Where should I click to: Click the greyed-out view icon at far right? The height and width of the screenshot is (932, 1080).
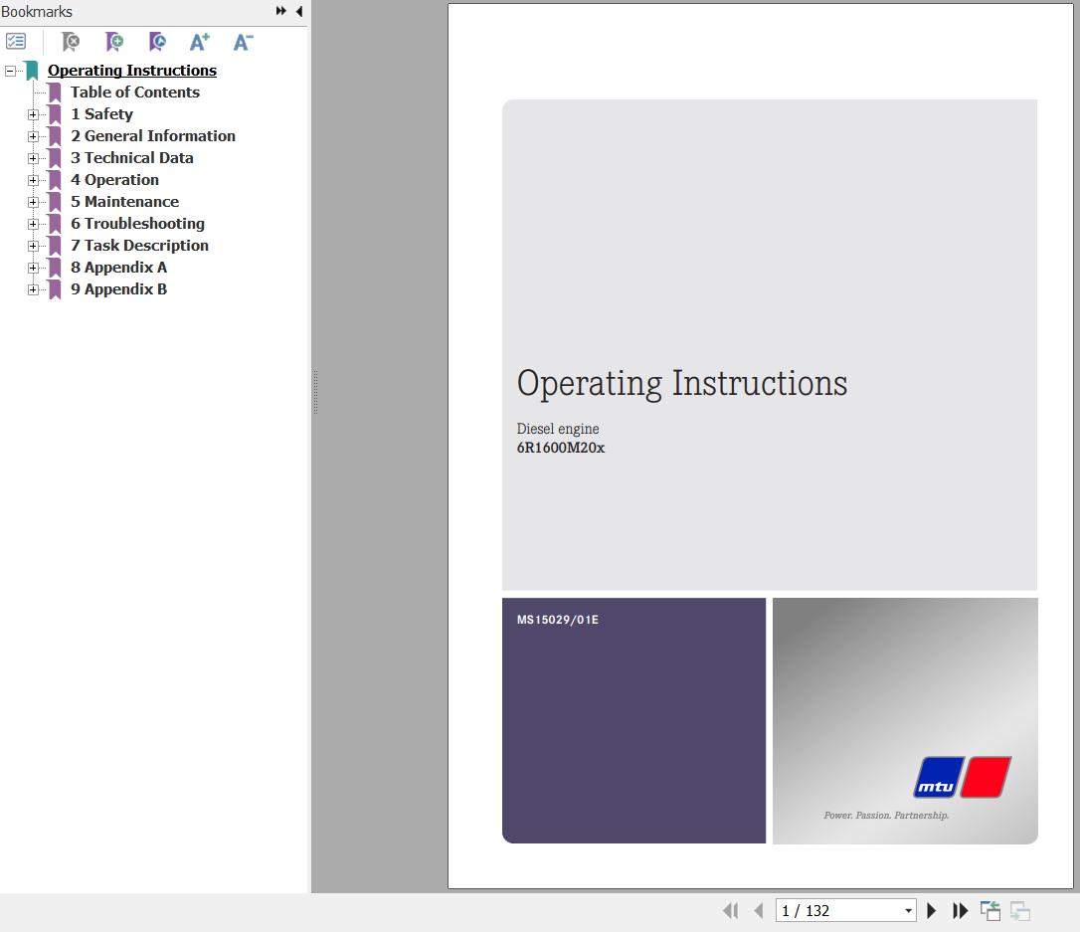(x=1020, y=911)
